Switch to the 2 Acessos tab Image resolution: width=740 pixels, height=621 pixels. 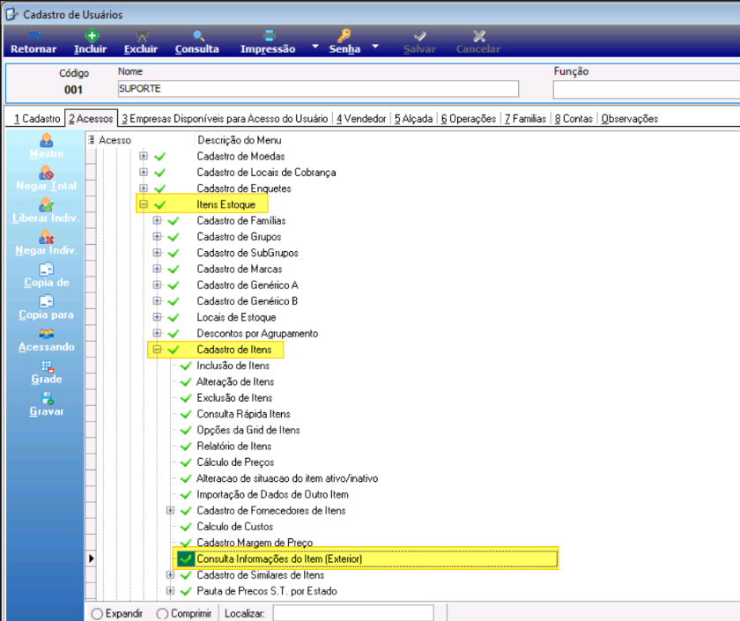click(91, 118)
